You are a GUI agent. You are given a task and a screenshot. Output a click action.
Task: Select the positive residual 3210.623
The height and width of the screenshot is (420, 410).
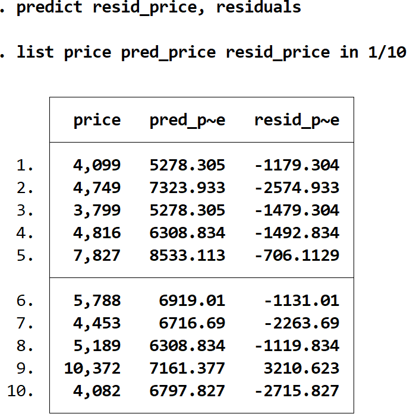coord(301,368)
